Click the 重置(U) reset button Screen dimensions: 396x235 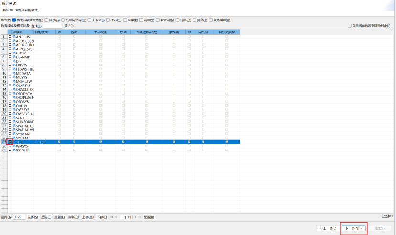(60, 217)
